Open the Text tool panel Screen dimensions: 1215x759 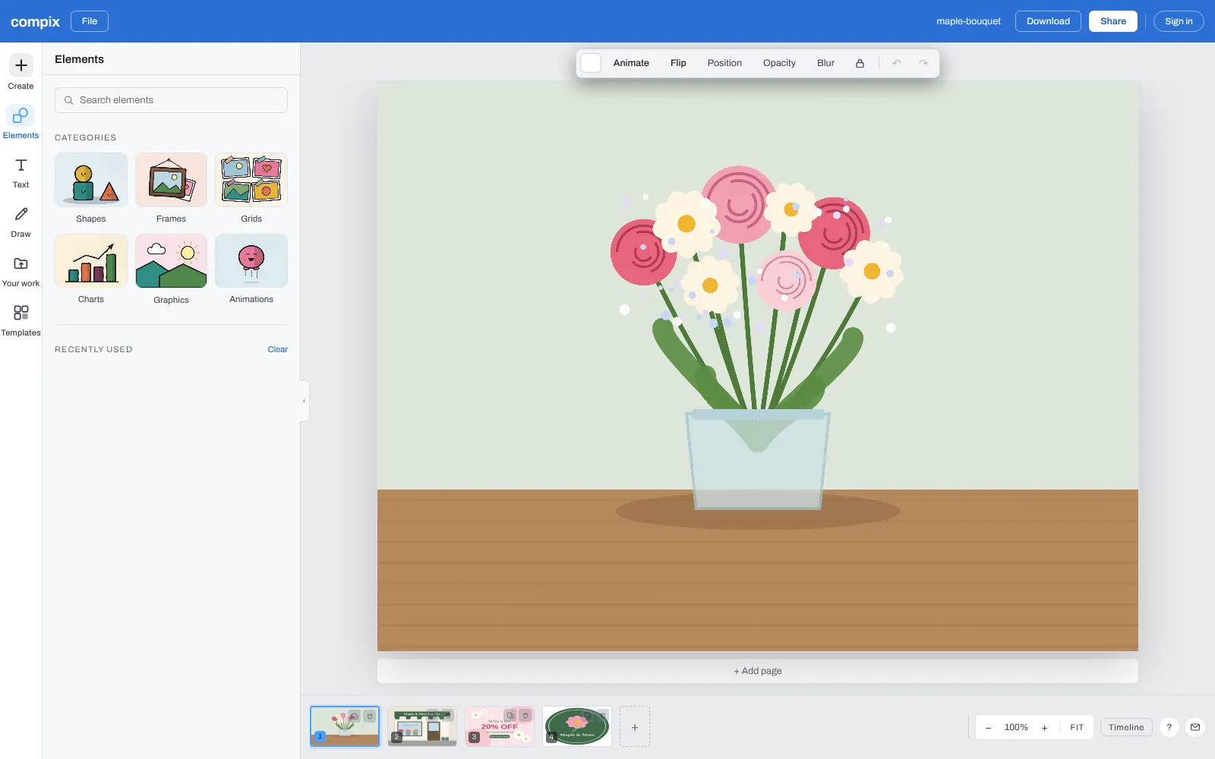[21, 172]
